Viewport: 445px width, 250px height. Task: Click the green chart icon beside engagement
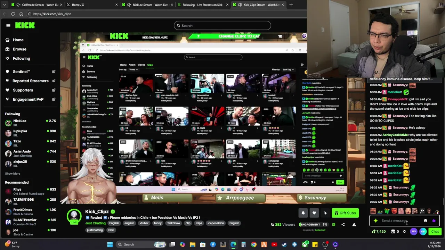click(x=333, y=225)
